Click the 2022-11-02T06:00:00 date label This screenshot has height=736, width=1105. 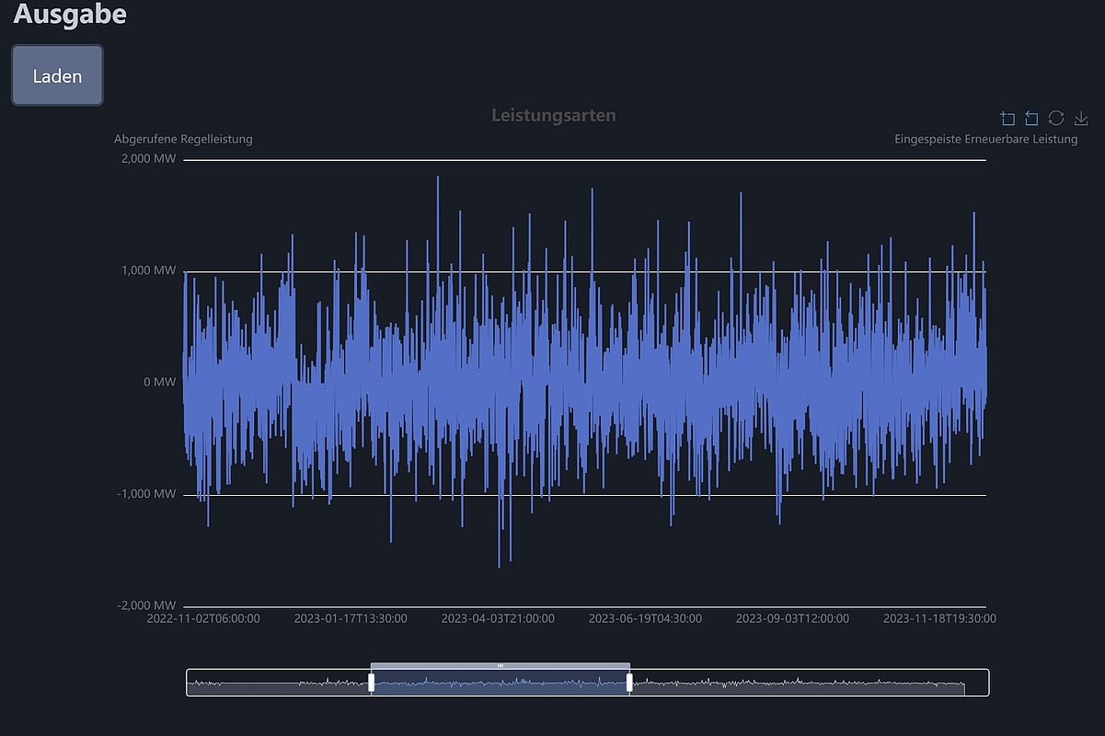(x=204, y=618)
